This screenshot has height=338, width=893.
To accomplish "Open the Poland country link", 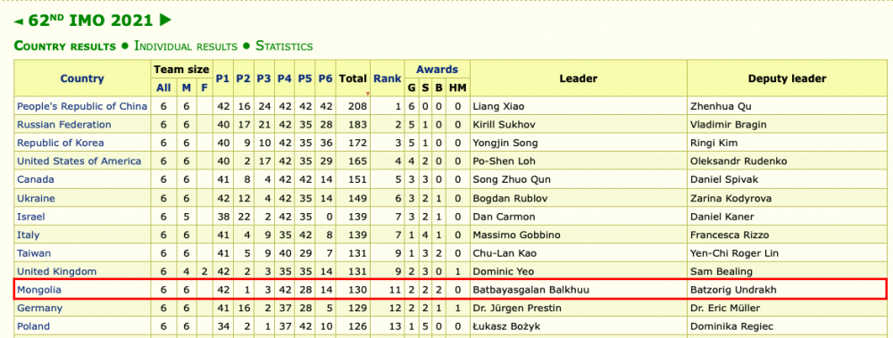I will tap(34, 326).
